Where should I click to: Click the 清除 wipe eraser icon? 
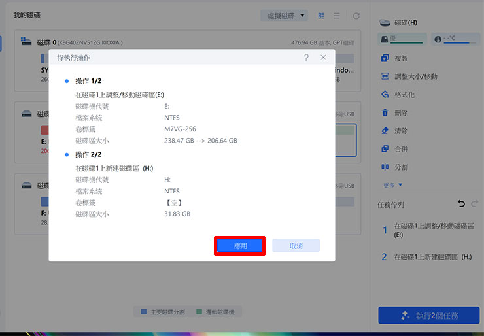pyautogui.click(x=385, y=131)
